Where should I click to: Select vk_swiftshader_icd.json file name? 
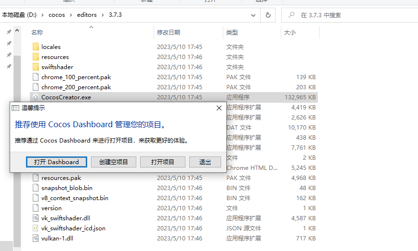(73, 228)
